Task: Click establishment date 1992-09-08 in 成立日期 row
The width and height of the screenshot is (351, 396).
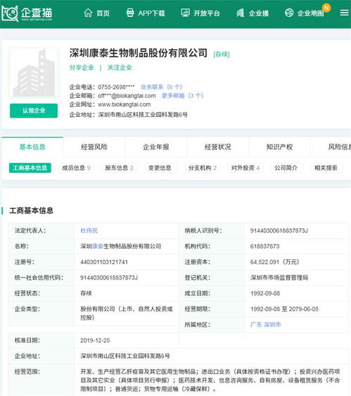Action: pos(265,293)
